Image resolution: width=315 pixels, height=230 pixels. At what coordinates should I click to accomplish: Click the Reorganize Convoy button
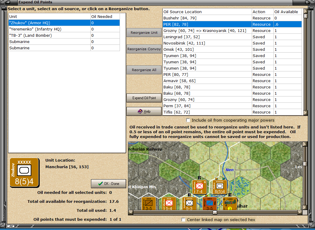144,49
